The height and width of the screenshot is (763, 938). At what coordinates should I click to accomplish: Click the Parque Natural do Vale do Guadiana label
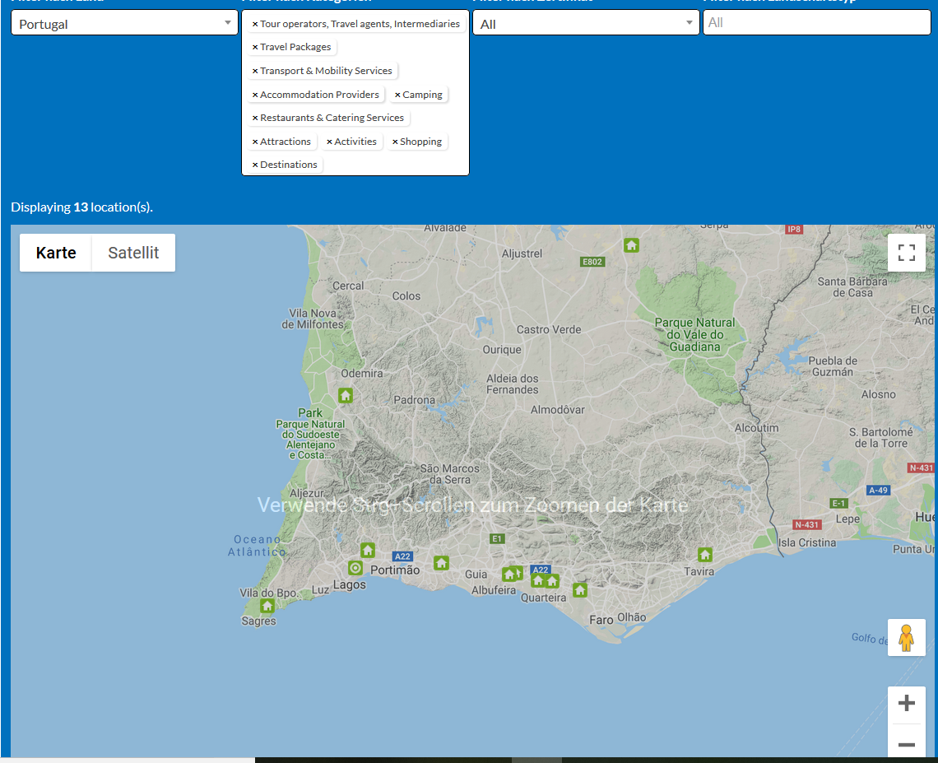[694, 334]
